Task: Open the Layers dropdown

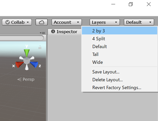Action: pyautogui.click(x=104, y=22)
